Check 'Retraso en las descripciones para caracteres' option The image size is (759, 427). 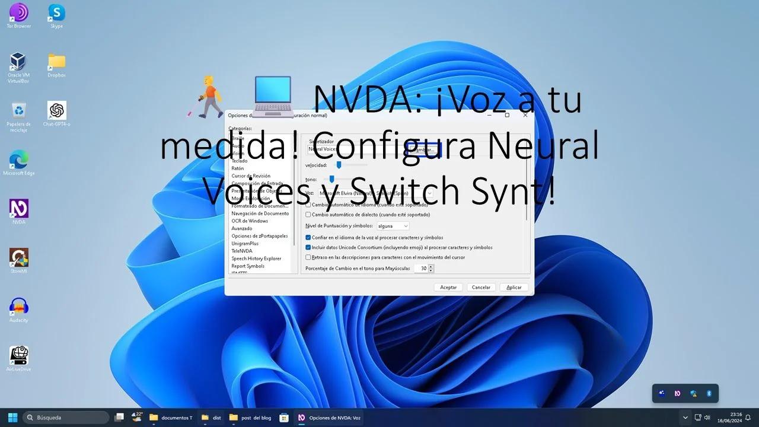[x=308, y=257]
